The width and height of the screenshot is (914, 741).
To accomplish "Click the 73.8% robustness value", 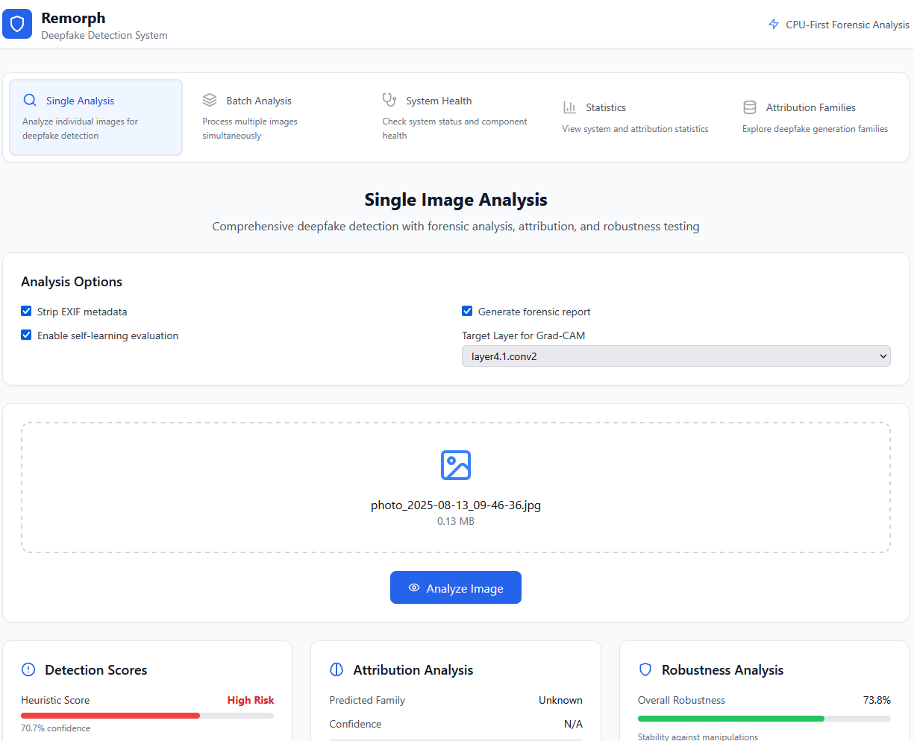I will 877,700.
